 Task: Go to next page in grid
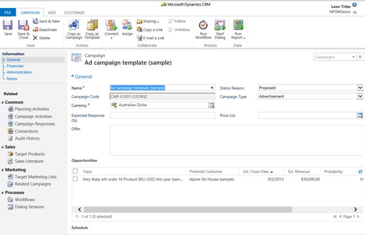(x=358, y=216)
